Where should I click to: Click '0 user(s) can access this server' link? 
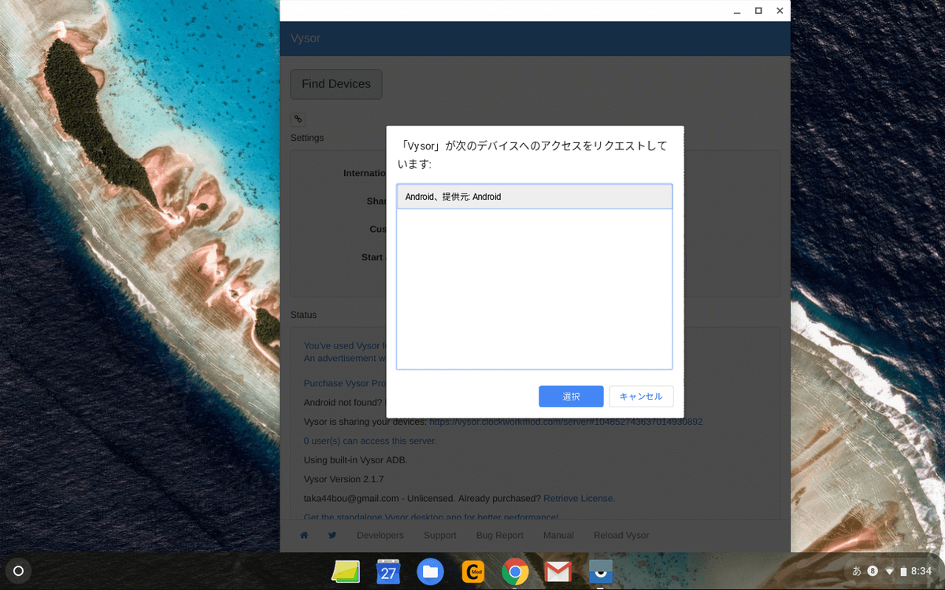click(370, 441)
